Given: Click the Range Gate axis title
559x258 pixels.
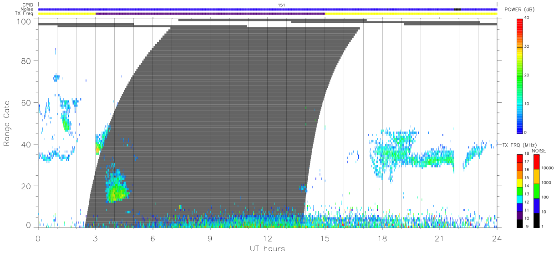Looking at the screenshot, I should click(7, 123).
